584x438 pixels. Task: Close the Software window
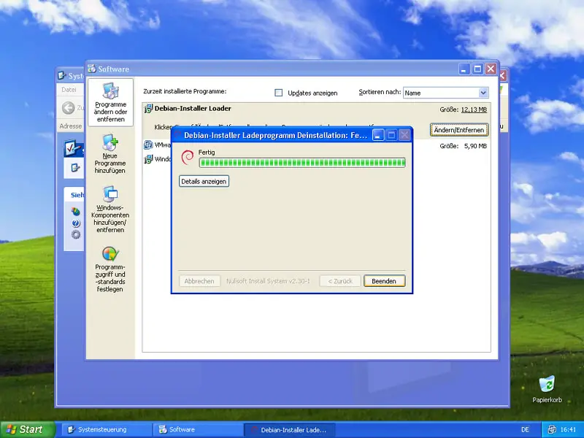[491, 69]
